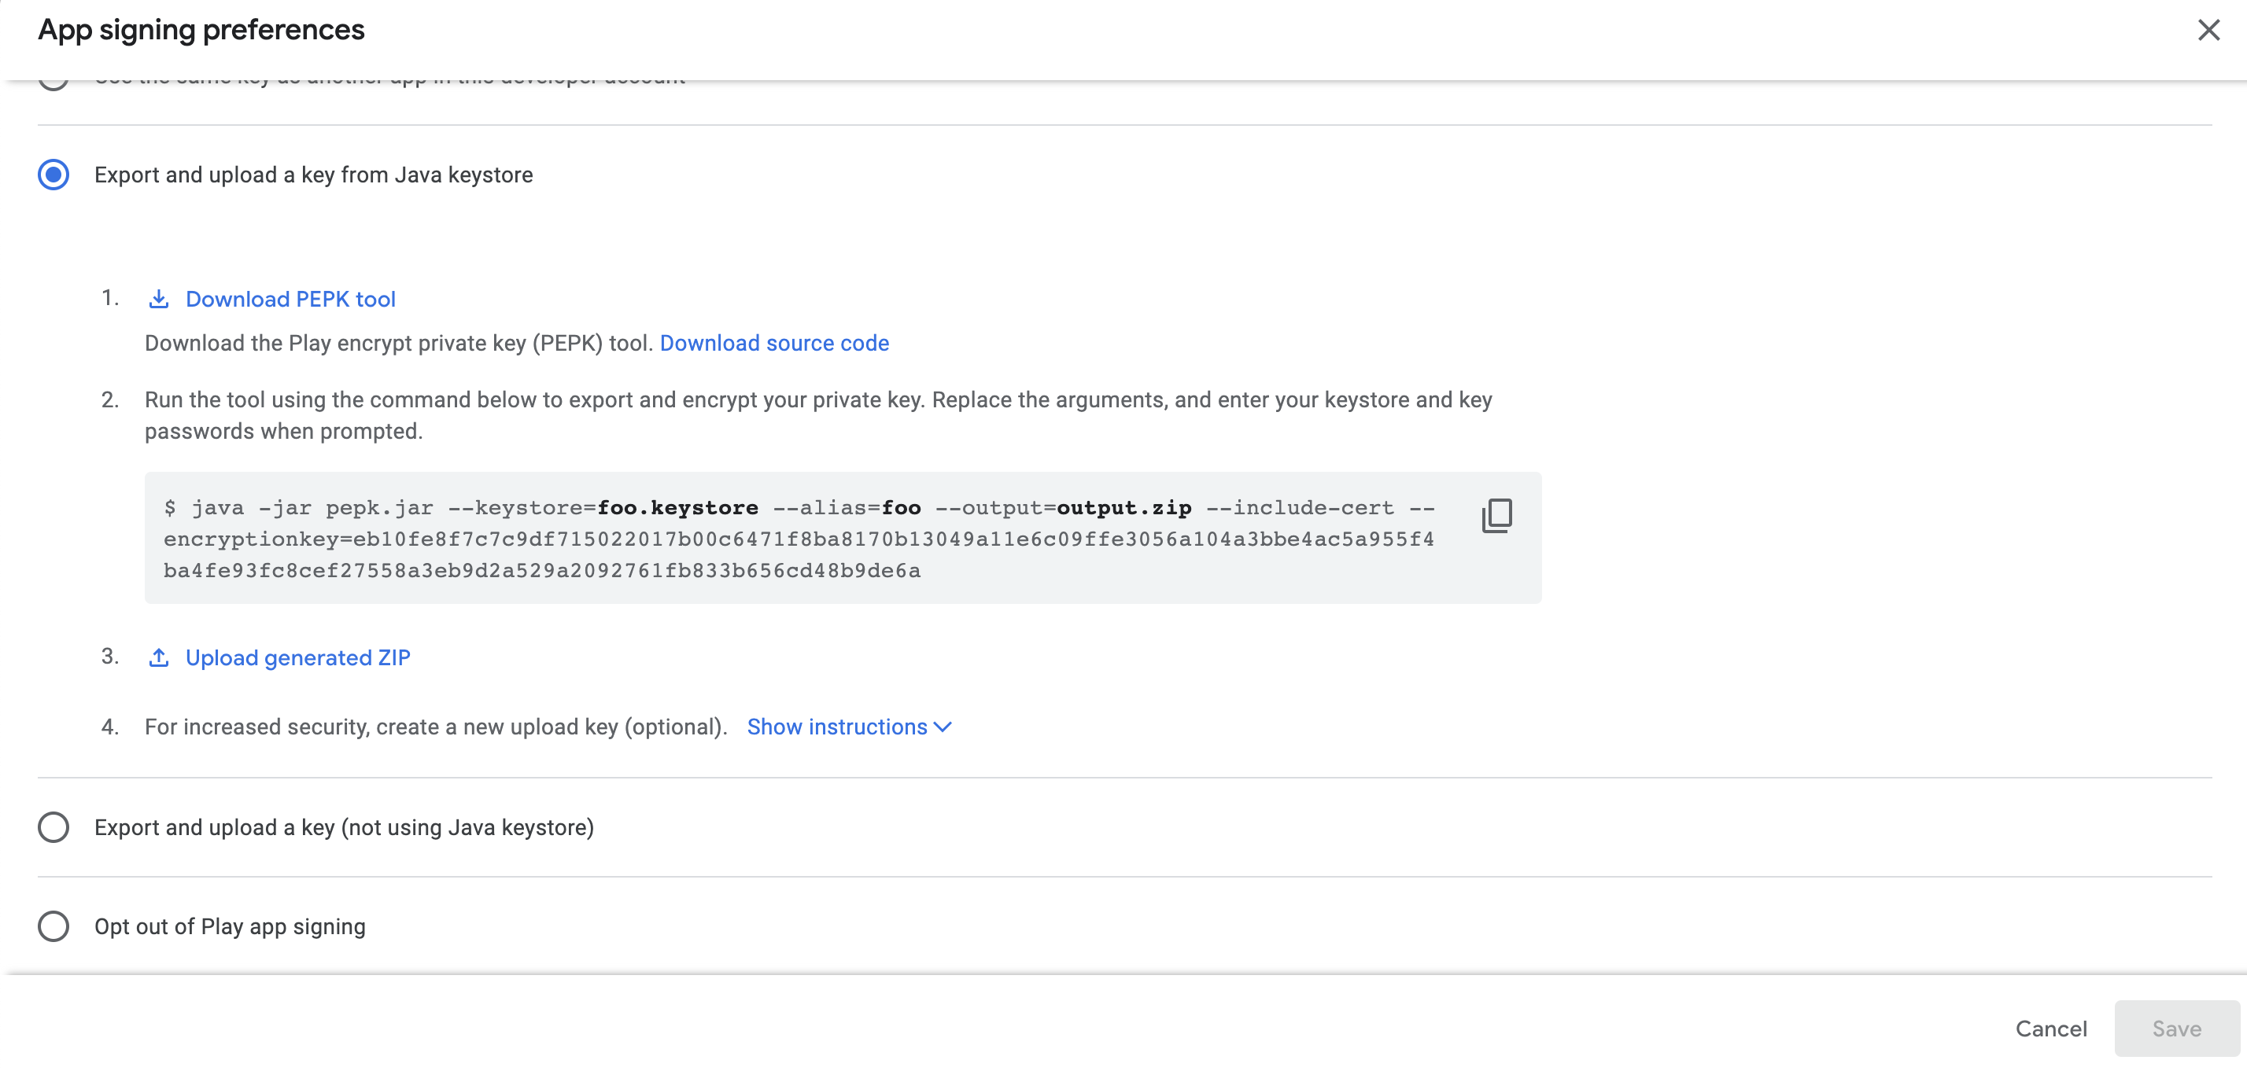The image size is (2247, 1071).
Task: Click the download icon beside Download PEPK tool
Action: coord(159,298)
